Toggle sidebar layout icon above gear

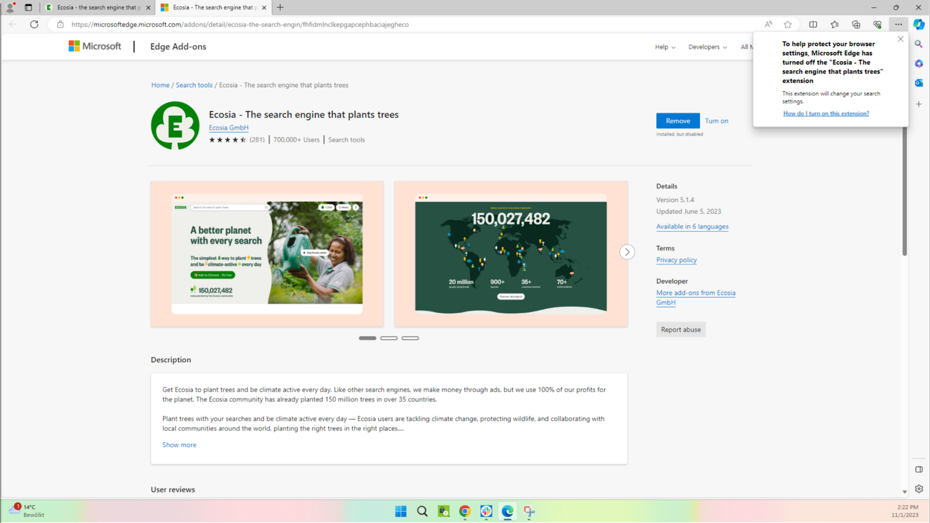[919, 470]
